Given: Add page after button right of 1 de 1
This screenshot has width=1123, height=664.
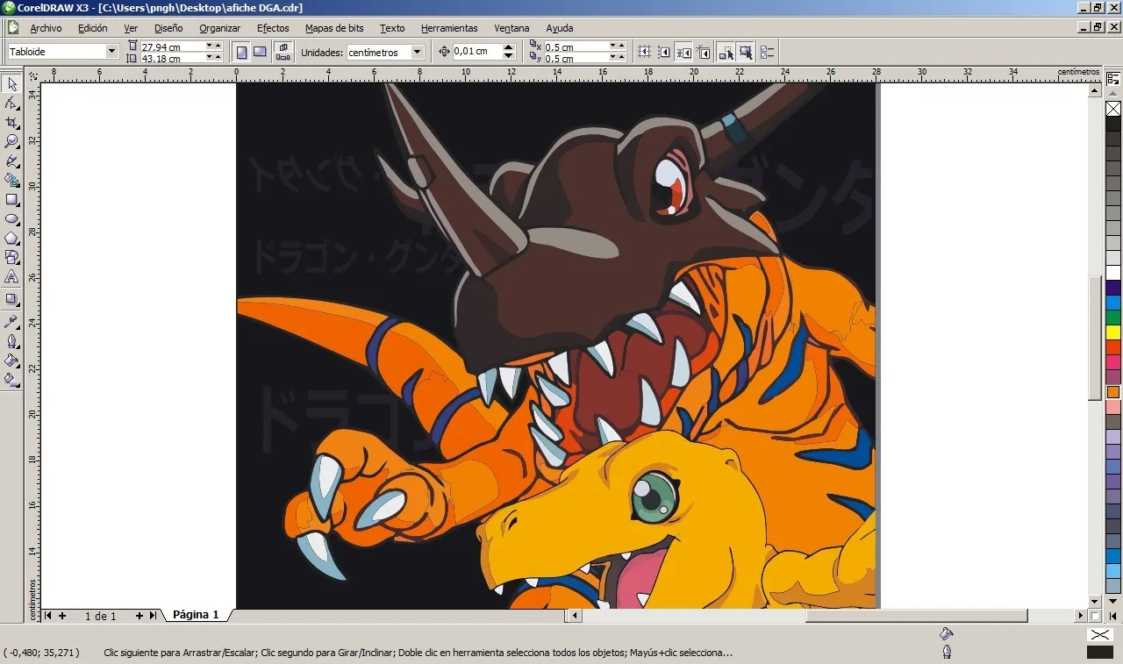Looking at the screenshot, I should pyautogui.click(x=139, y=616).
